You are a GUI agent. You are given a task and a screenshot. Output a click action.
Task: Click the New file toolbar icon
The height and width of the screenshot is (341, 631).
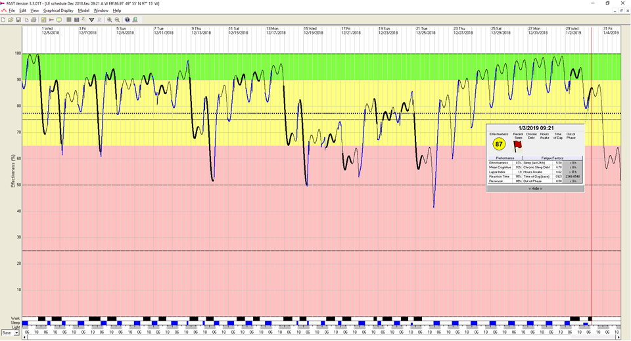4,20
